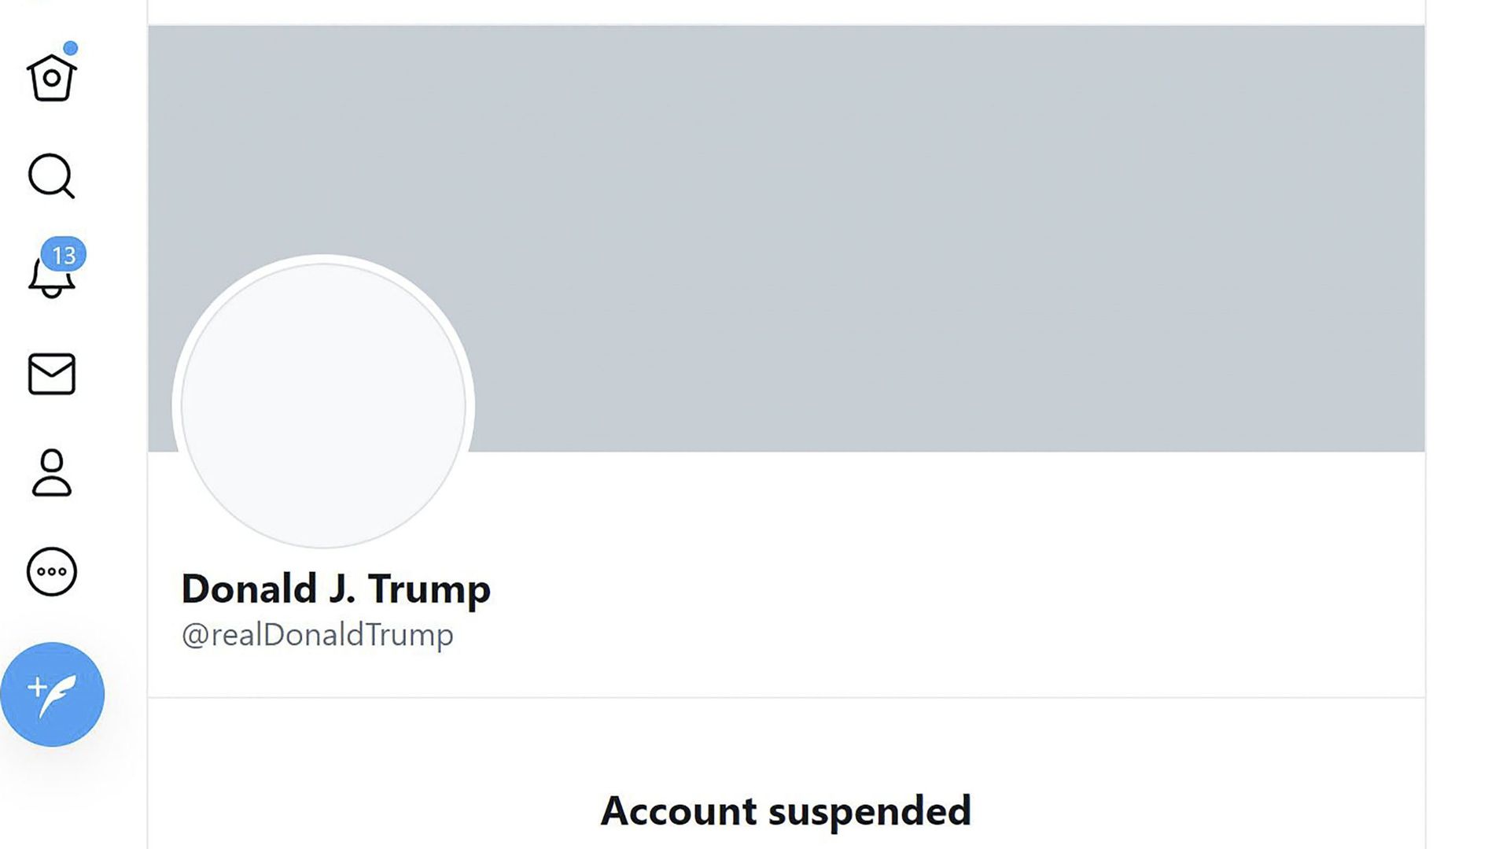Image resolution: width=1510 pixels, height=849 pixels.
Task: Click the blue 13 notification count badge
Action: [x=64, y=255]
